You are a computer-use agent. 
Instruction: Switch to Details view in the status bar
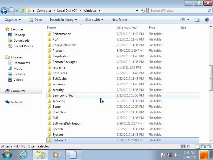[x=183, y=146]
